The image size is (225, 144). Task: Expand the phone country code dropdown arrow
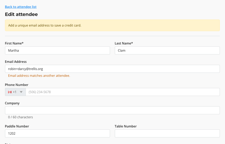21,92
